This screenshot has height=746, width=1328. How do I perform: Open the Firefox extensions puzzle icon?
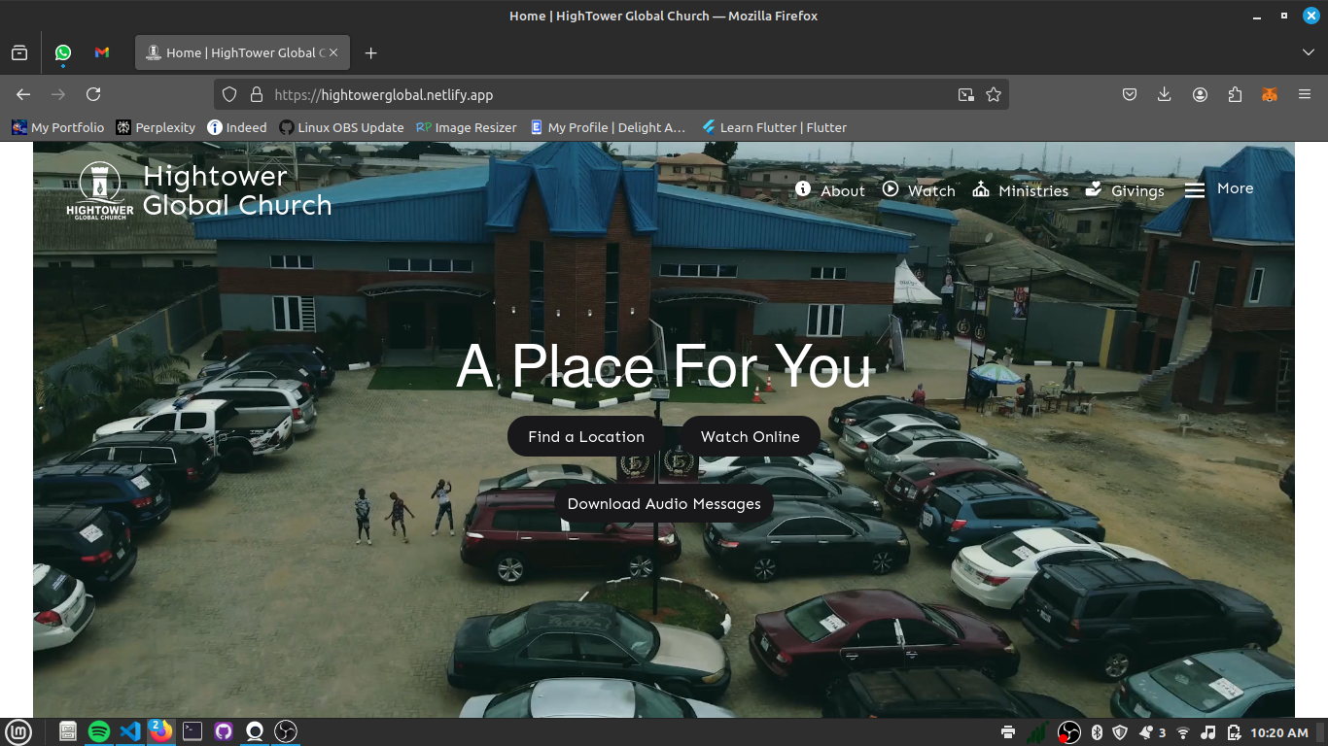click(x=1235, y=94)
